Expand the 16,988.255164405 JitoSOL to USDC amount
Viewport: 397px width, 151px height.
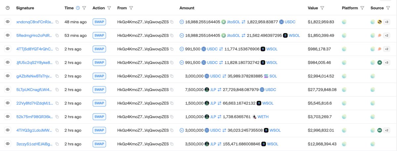182,22
